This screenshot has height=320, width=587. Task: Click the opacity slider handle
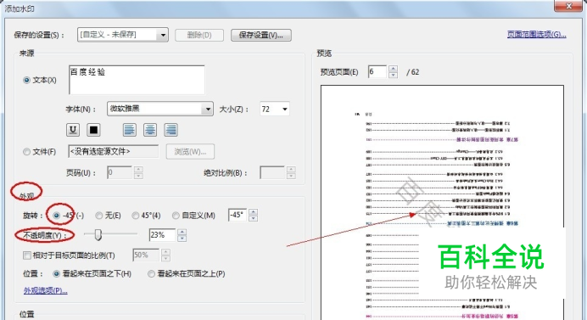pos(98,234)
